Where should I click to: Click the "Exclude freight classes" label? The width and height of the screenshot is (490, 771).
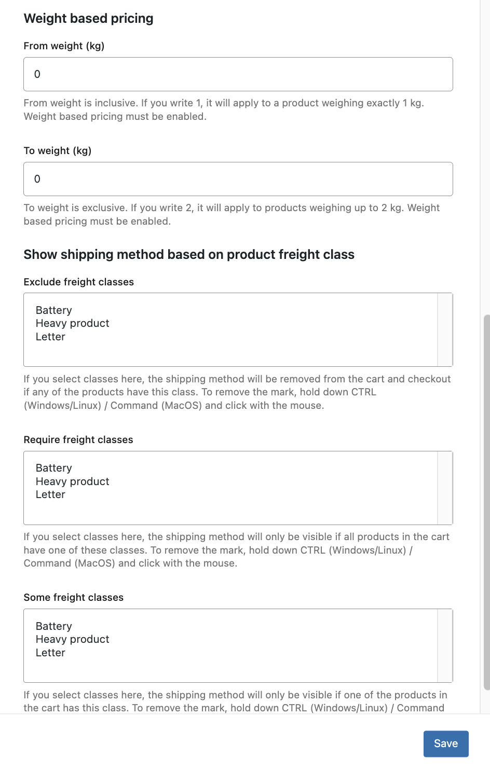(x=79, y=282)
